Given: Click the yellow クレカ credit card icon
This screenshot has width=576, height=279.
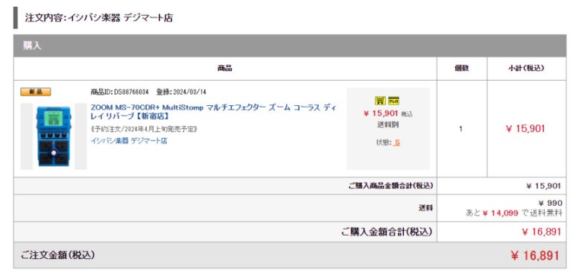Looking at the screenshot, I should pyautogui.click(x=393, y=101).
